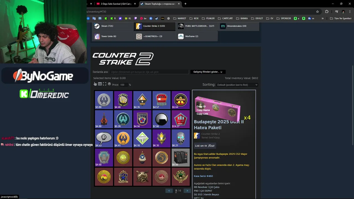This screenshot has width=354, height=199.
Task: Open the SPONSOR bookmarks folder
Action: pyautogui.click(x=284, y=19)
